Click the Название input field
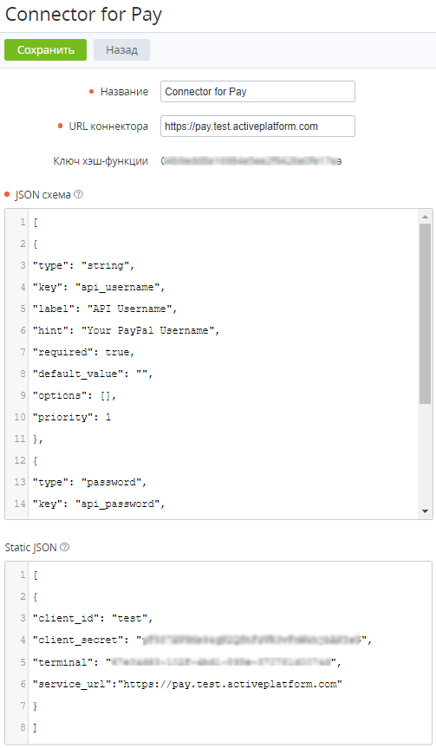The width and height of the screenshot is (436, 748). click(x=257, y=92)
